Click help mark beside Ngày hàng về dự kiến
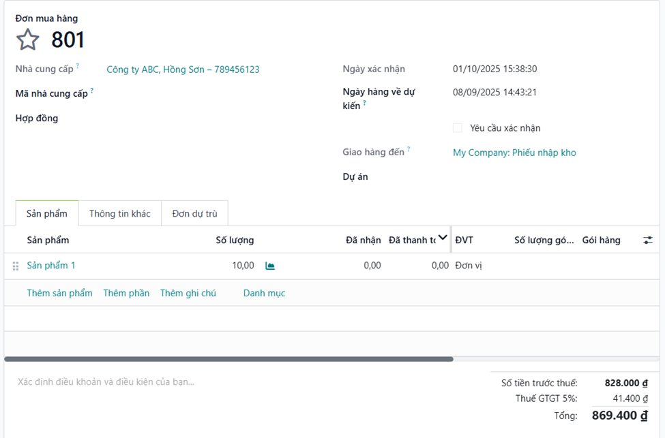Viewport: 665px width, 438px height. click(x=365, y=104)
